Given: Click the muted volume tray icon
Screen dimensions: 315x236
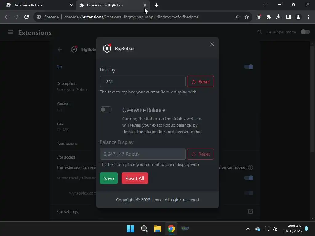Looking at the screenshot, I should click(275, 229).
